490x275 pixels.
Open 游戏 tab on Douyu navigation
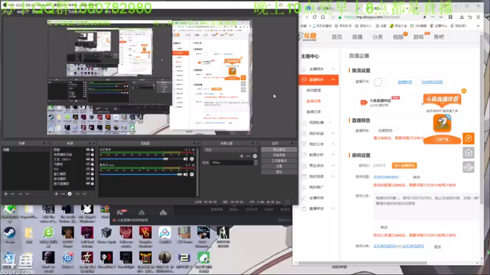(418, 37)
